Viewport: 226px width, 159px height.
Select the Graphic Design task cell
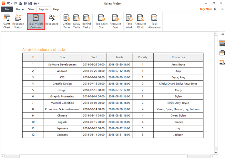coord(62,84)
